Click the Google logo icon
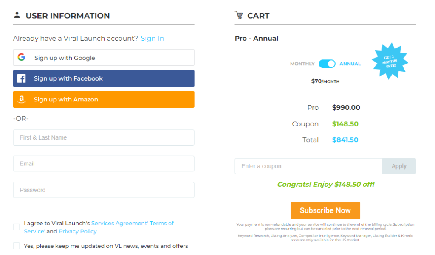Image resolution: width=435 pixels, height=255 pixels. coord(21,57)
